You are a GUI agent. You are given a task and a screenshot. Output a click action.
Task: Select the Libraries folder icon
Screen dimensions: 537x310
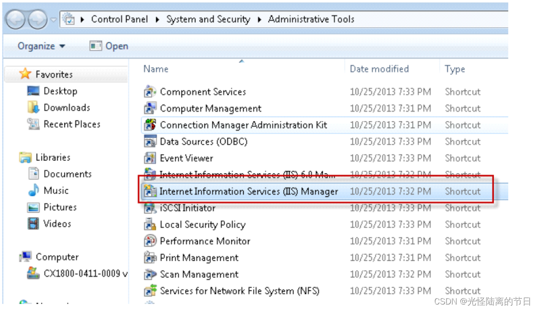(x=25, y=157)
